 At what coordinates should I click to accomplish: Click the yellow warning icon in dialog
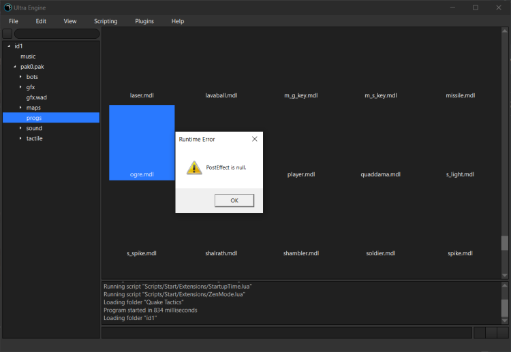[194, 167]
